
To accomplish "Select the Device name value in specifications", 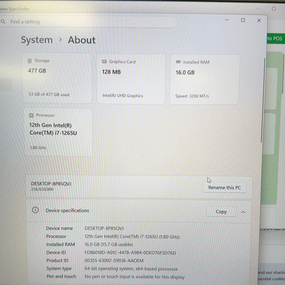I will (104, 228).
